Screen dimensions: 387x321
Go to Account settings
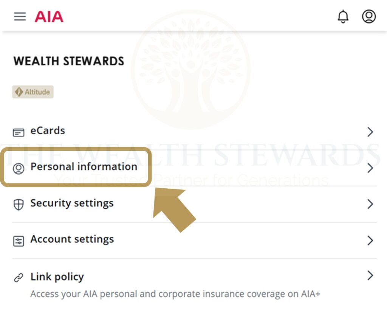pos(72,239)
